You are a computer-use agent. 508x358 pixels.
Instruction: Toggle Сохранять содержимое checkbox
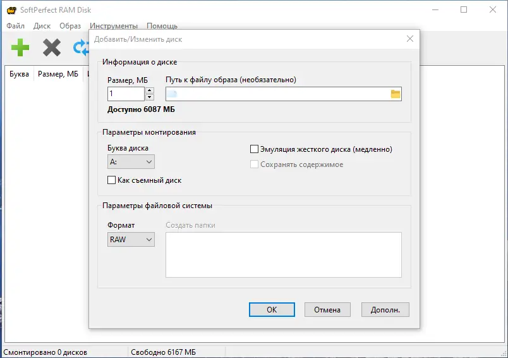pyautogui.click(x=255, y=164)
